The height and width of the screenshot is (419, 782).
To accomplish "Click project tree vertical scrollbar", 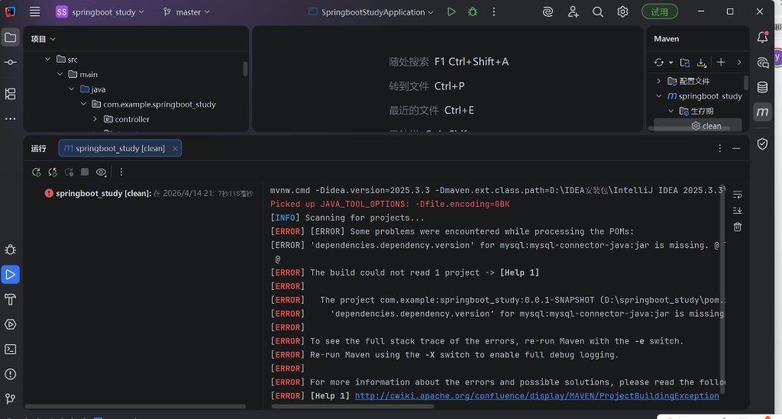I will (245, 69).
